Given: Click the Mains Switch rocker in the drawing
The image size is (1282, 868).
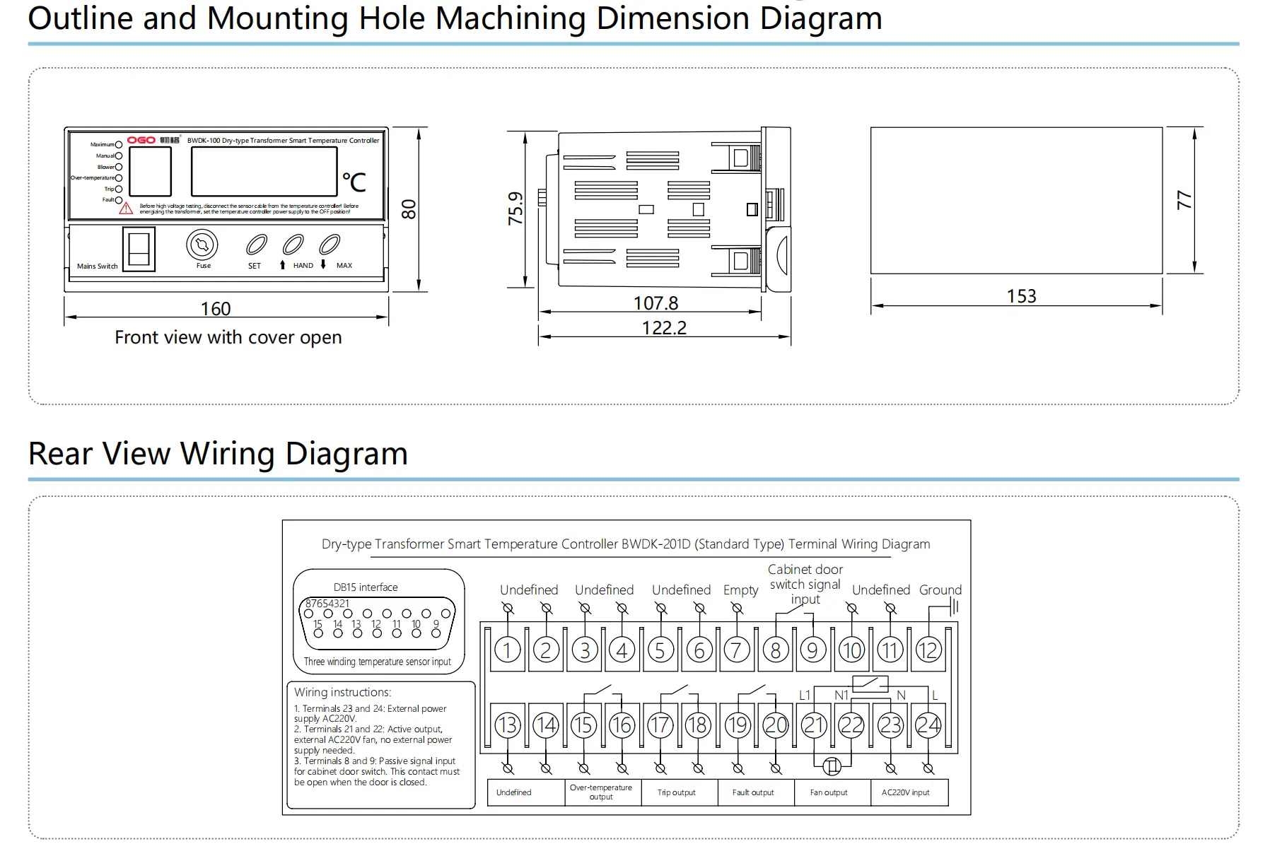Looking at the screenshot, I should (139, 248).
